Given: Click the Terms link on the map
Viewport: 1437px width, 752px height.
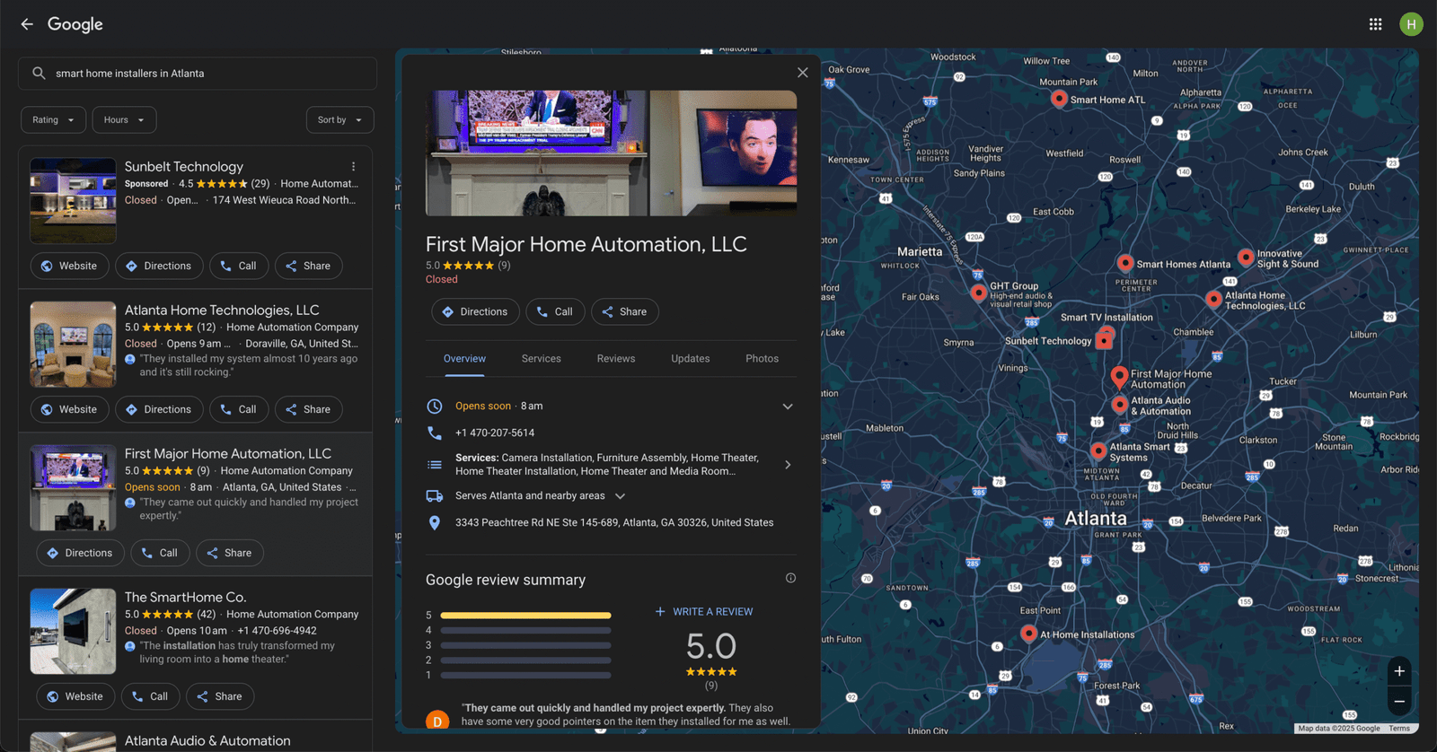Looking at the screenshot, I should click(1399, 728).
